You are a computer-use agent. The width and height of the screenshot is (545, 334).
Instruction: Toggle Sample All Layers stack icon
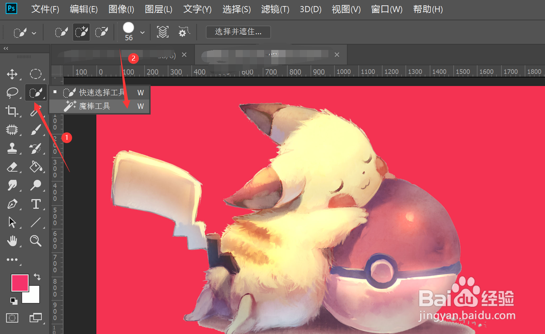pos(163,32)
